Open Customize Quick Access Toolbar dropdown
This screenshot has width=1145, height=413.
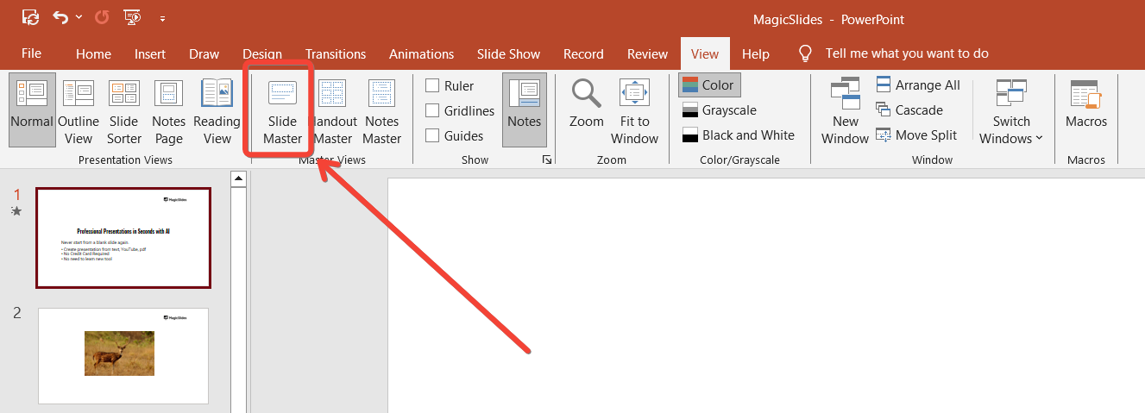(x=162, y=18)
